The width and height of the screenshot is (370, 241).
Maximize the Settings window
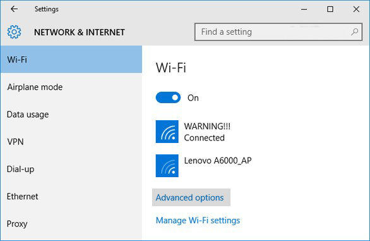pyautogui.click(x=330, y=9)
